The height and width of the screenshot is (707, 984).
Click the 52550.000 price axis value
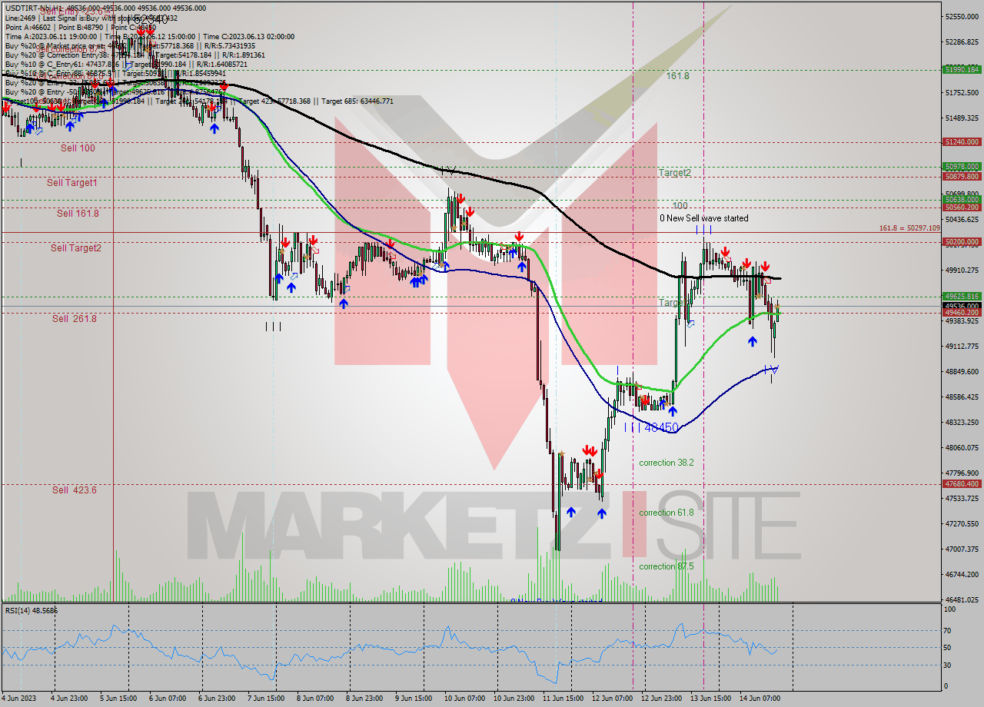click(962, 17)
